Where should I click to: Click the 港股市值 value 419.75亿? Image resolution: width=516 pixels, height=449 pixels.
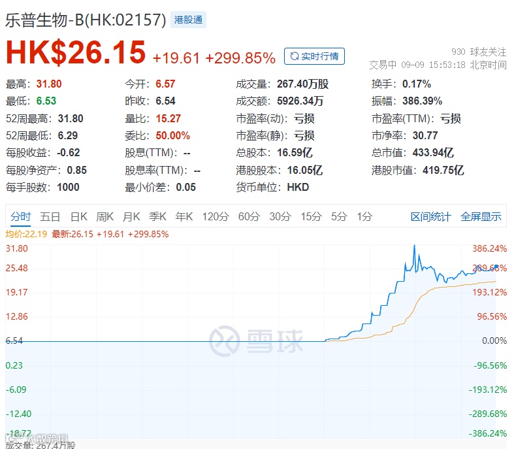tap(443, 170)
